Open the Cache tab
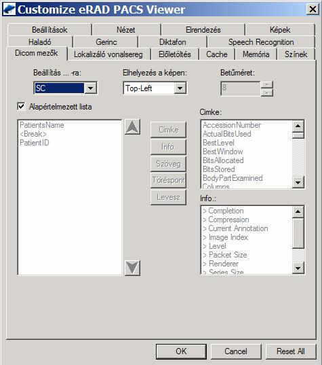This screenshot has height=365, width=322. tap(217, 54)
